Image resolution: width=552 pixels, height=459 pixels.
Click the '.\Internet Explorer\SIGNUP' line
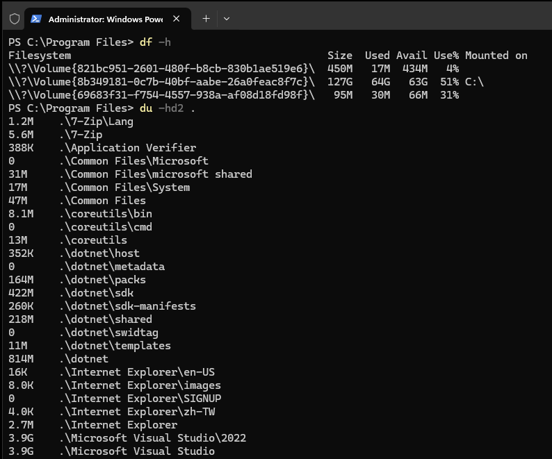coord(115,399)
